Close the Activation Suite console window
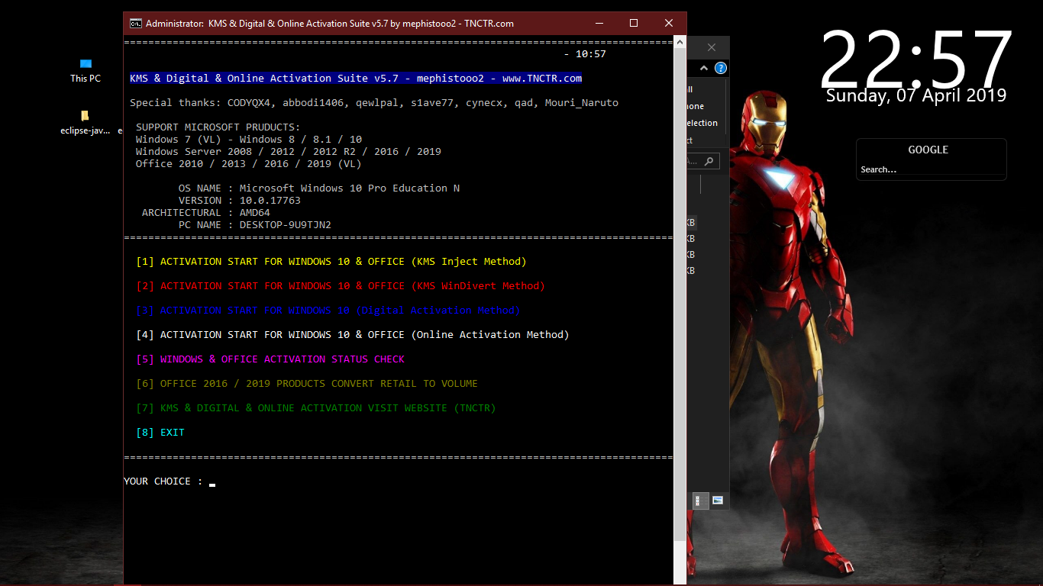 [x=669, y=24]
